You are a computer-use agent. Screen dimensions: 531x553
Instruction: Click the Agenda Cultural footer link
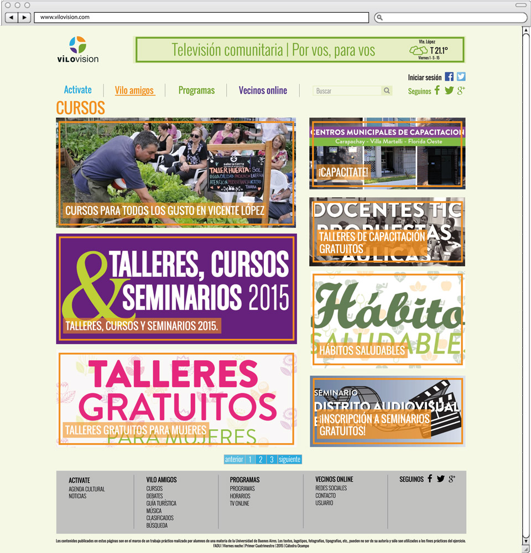pyautogui.click(x=86, y=489)
